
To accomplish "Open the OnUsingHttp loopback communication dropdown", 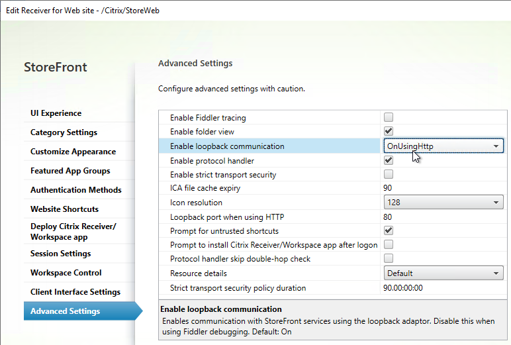I will coord(443,146).
